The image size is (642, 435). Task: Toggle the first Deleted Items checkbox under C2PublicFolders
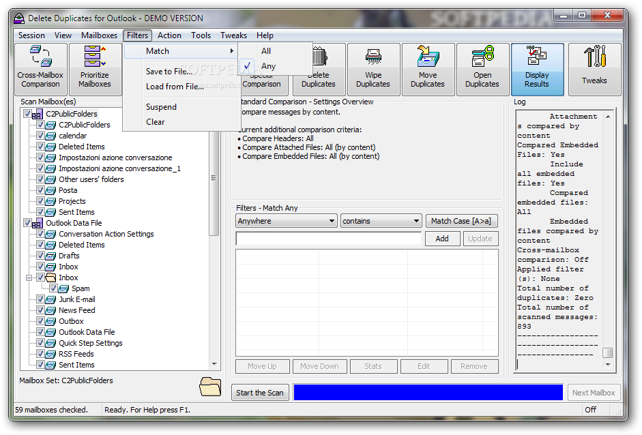(x=40, y=147)
